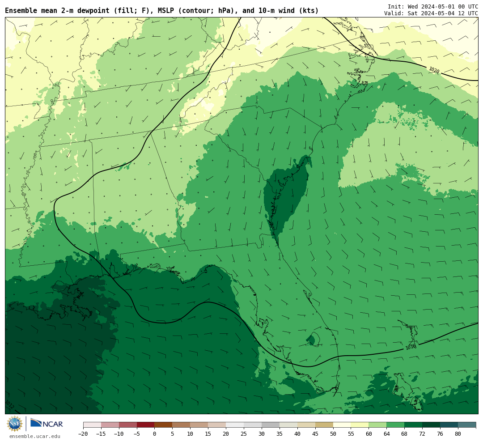The width and height of the screenshot is (483, 442).
Task: Click the NSF logo emblem
Action: [x=15, y=424]
